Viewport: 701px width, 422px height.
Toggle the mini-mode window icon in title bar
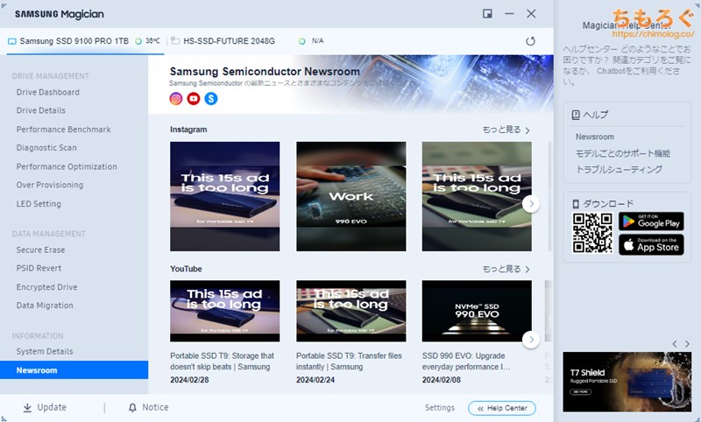click(x=487, y=14)
